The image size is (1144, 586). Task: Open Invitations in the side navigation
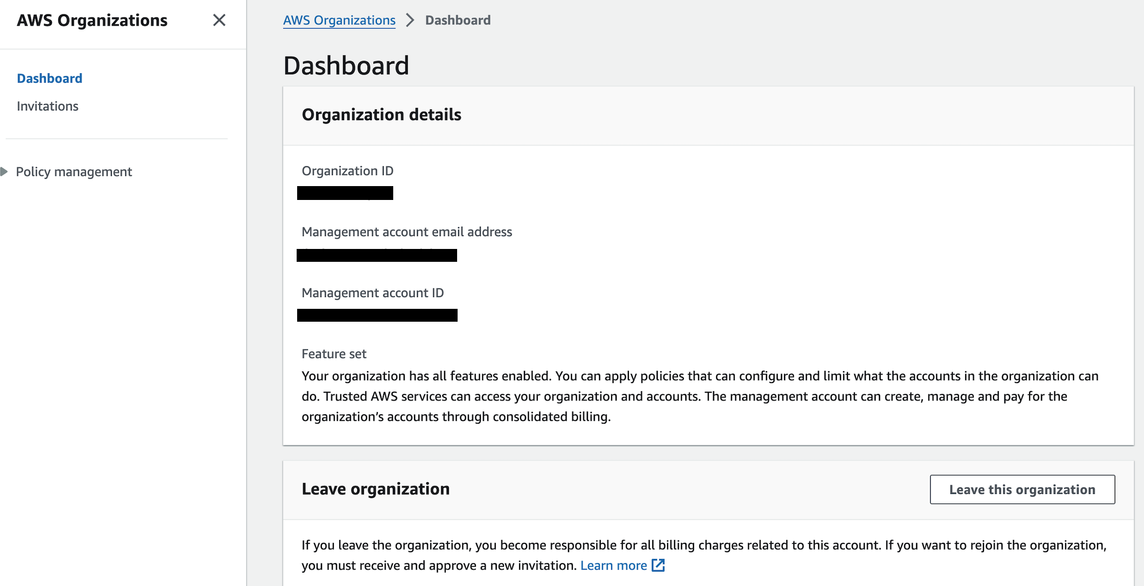point(48,106)
